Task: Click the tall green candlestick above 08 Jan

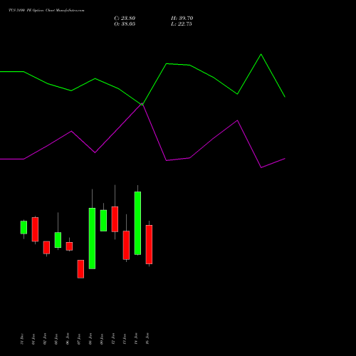Action: point(92,239)
